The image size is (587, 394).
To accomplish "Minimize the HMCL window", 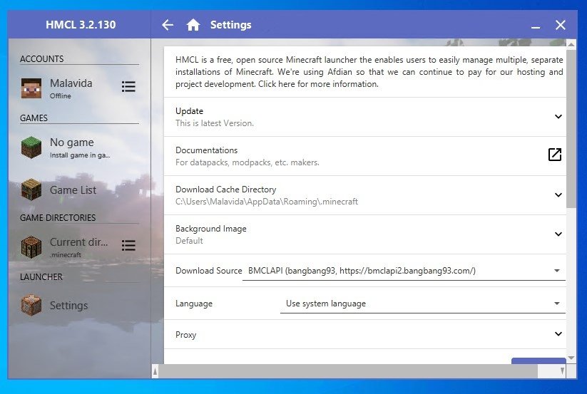I will pyautogui.click(x=536, y=26).
